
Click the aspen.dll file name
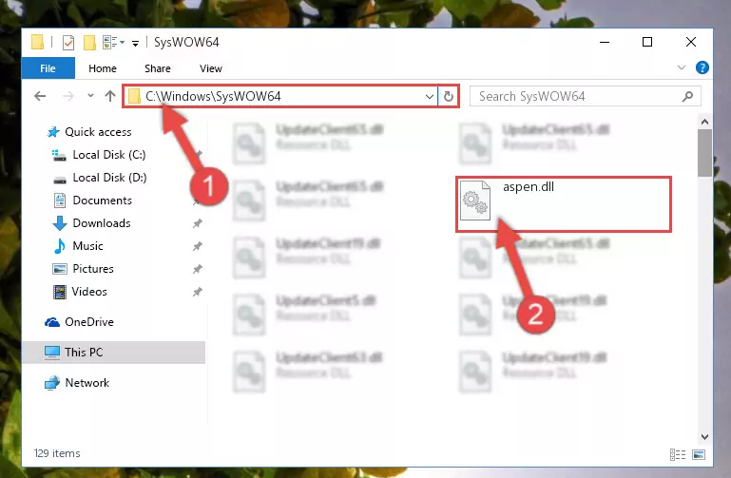pyautogui.click(x=529, y=187)
